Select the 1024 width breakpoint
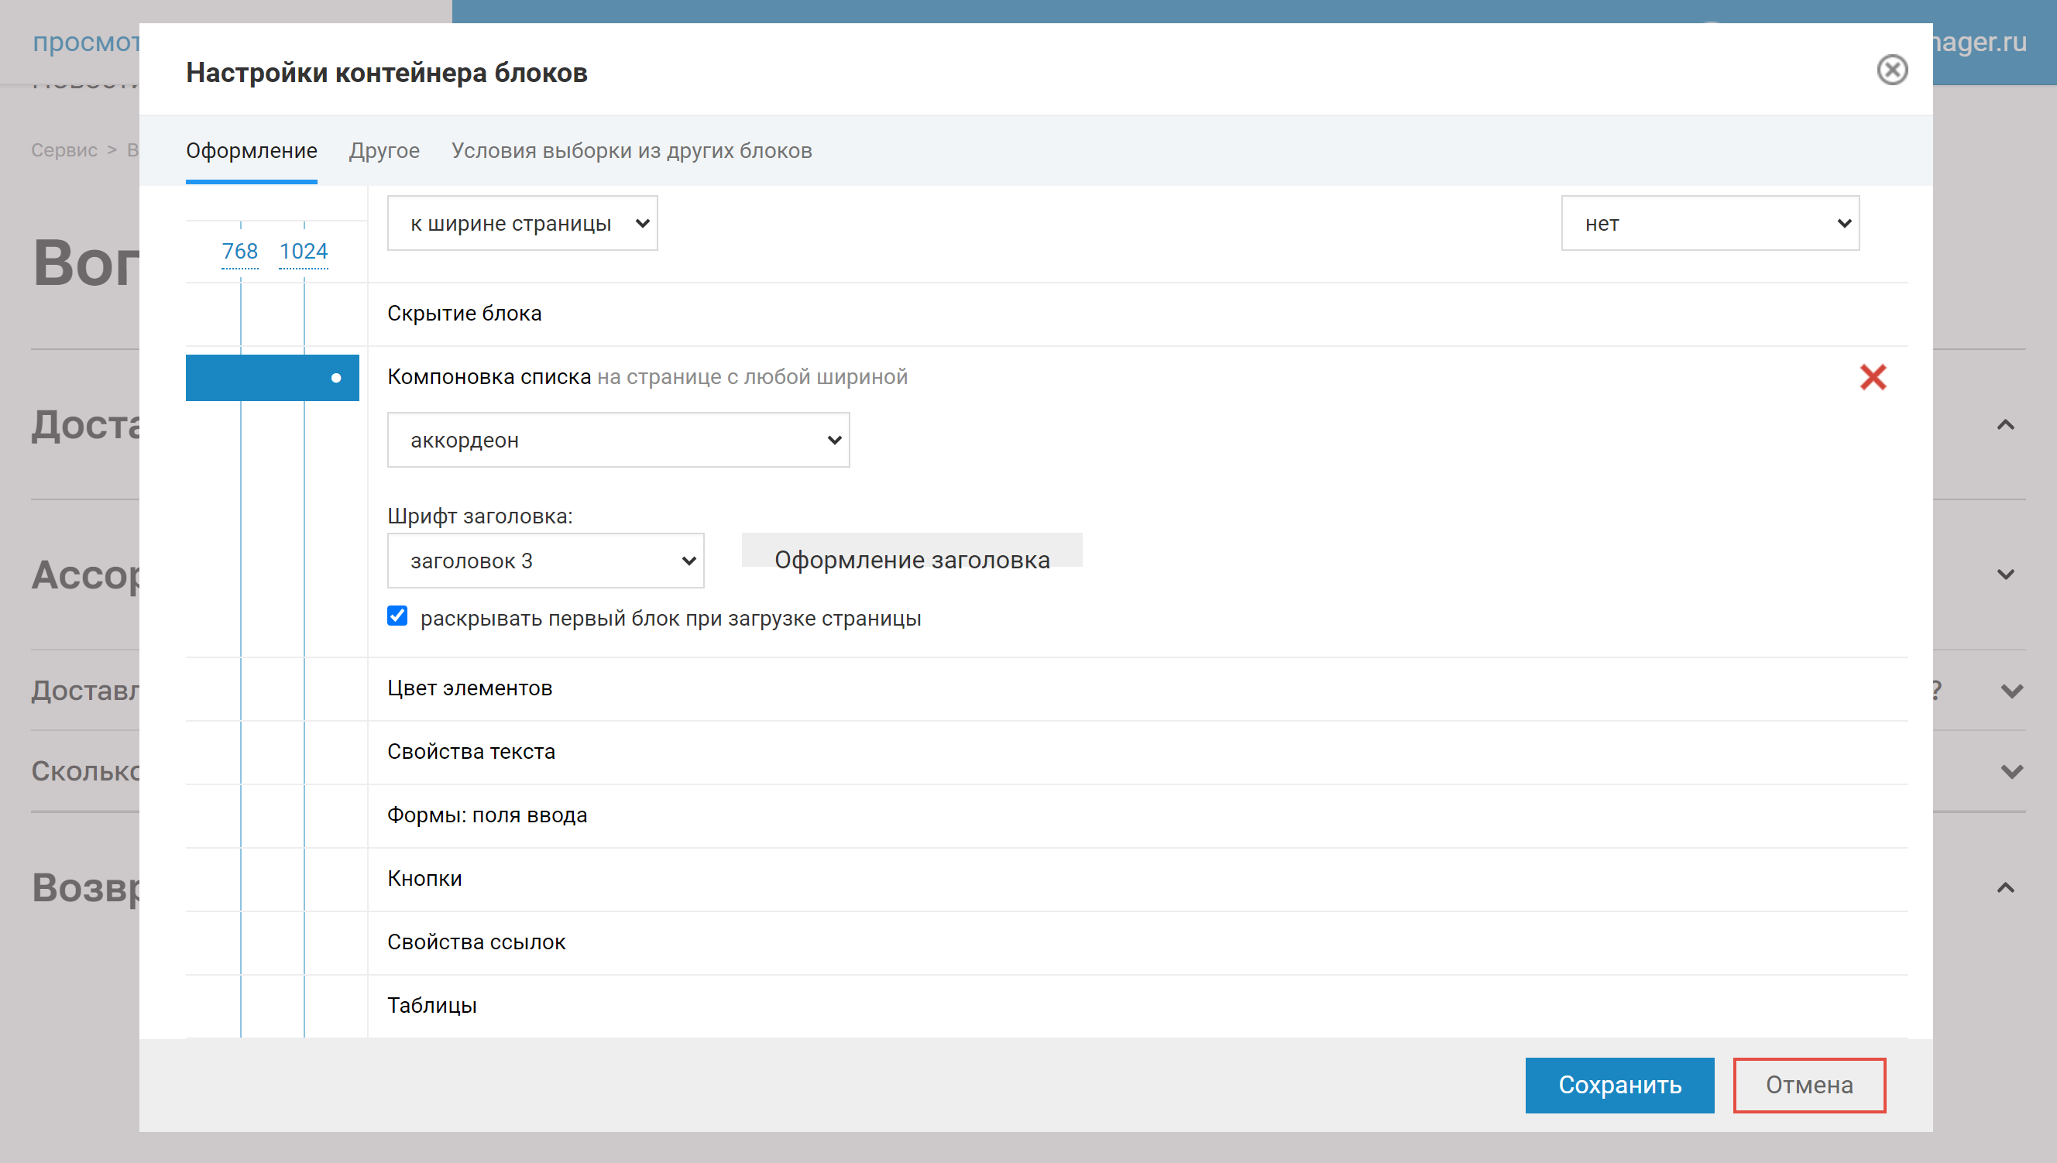 (304, 252)
